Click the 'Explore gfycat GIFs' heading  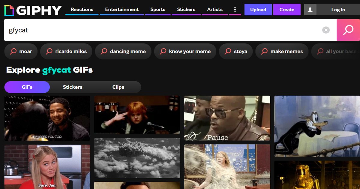(x=49, y=70)
